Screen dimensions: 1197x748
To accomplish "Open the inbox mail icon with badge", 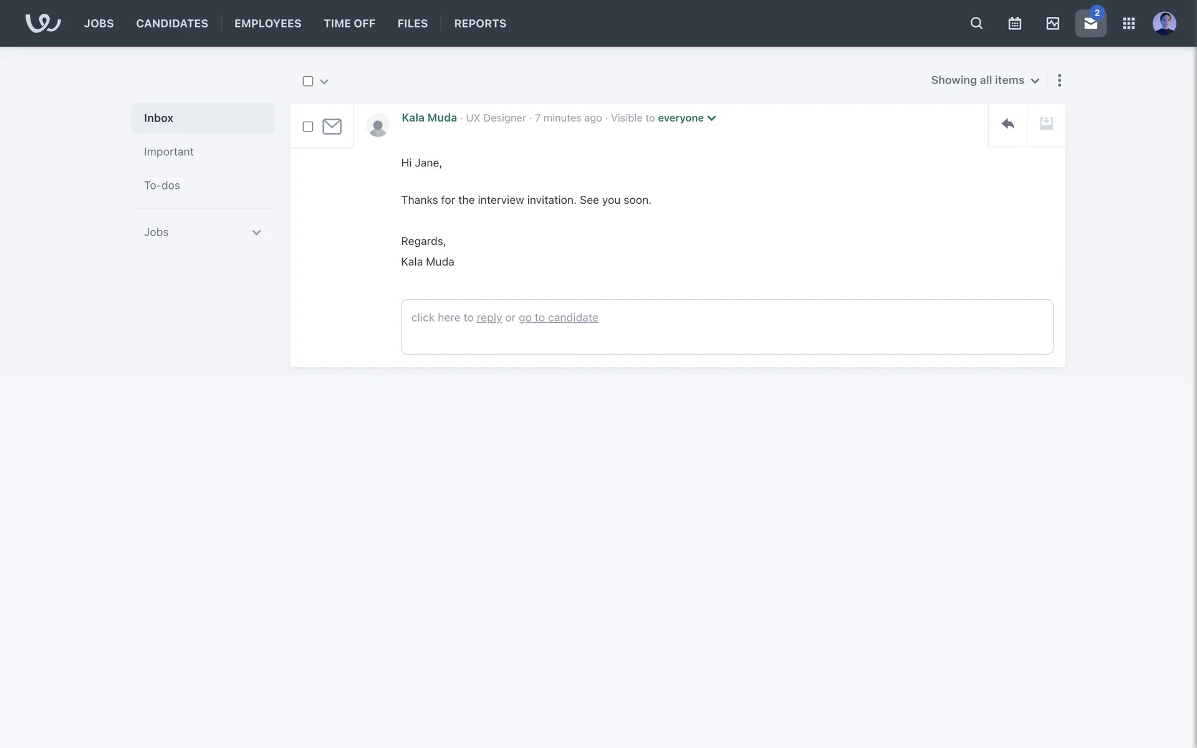I will 1090,23.
